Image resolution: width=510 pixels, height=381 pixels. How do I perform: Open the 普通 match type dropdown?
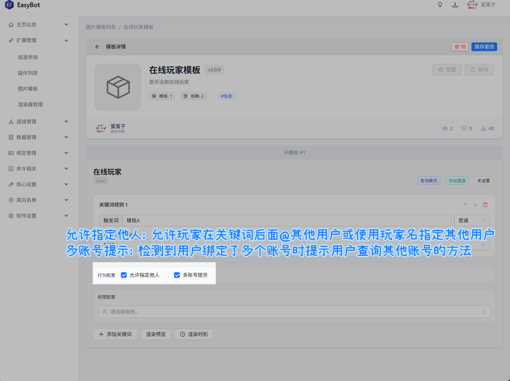pos(471,220)
